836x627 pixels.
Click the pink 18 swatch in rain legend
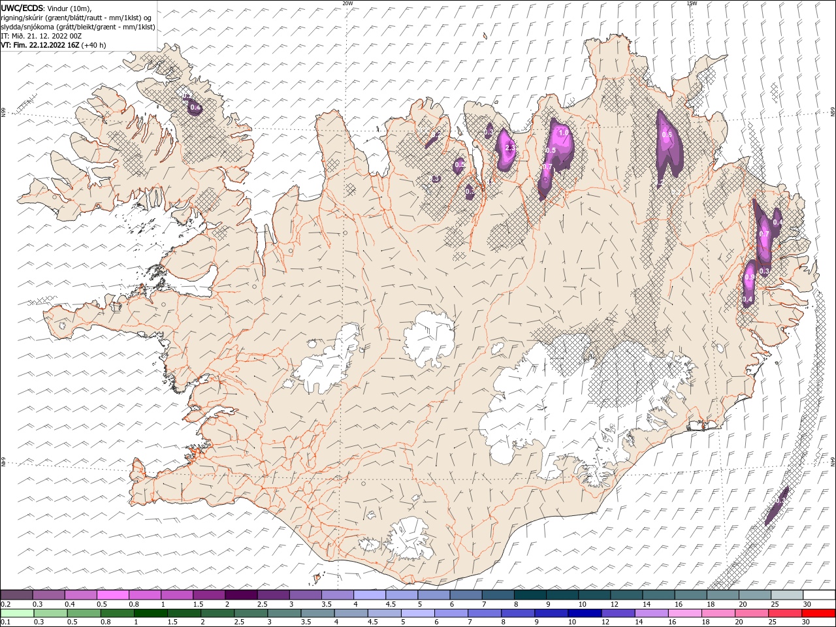(x=718, y=613)
